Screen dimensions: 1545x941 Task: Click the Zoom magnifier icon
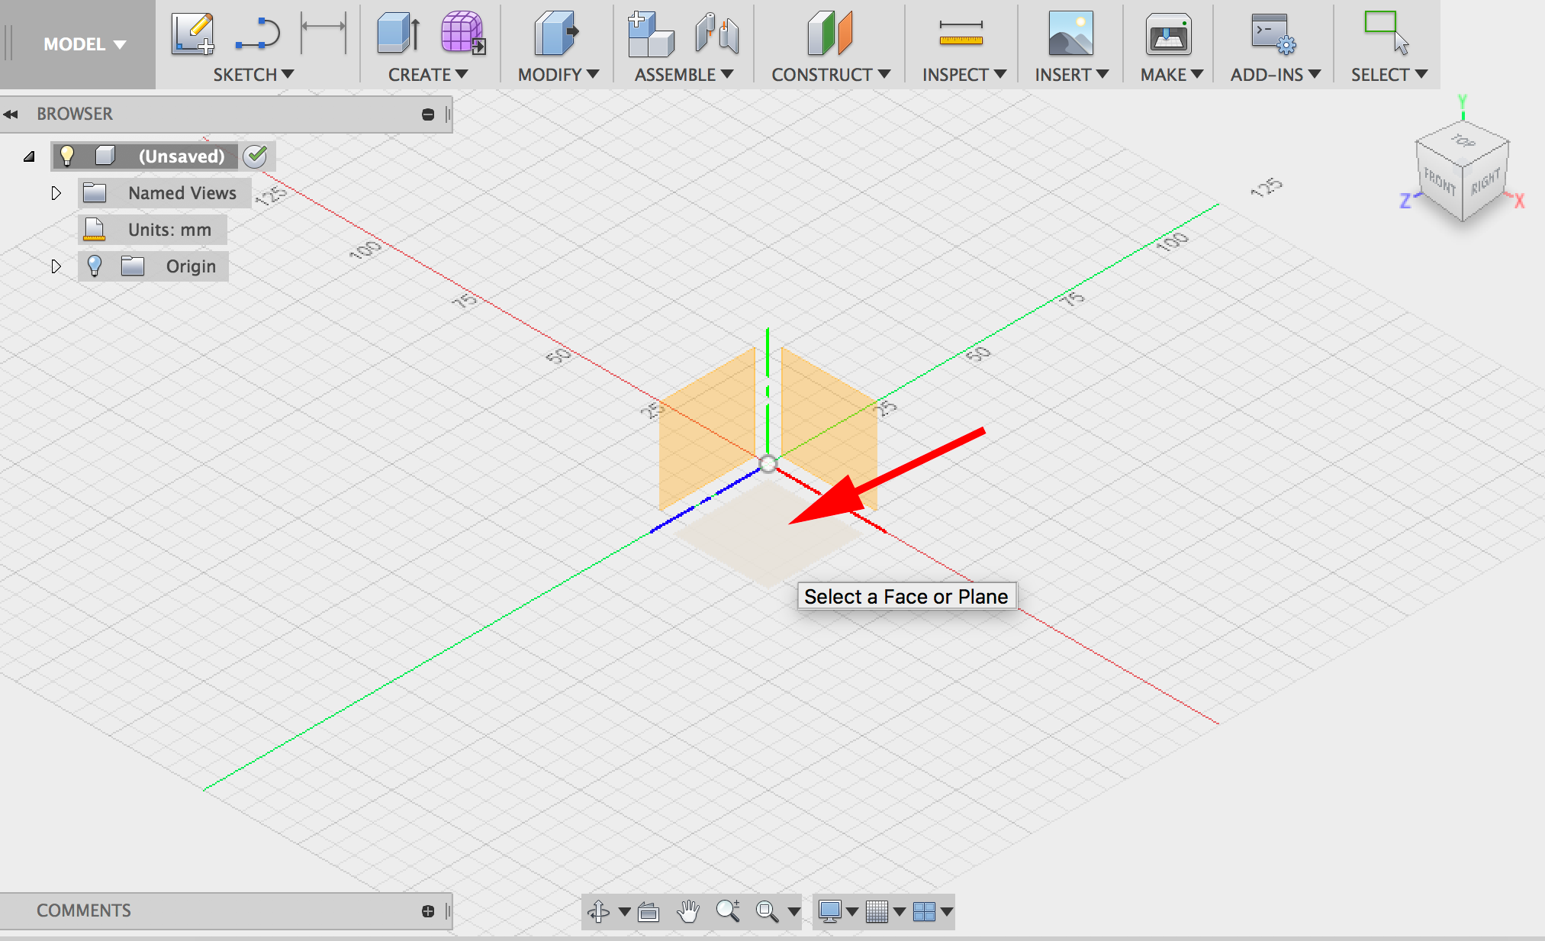pos(728,911)
